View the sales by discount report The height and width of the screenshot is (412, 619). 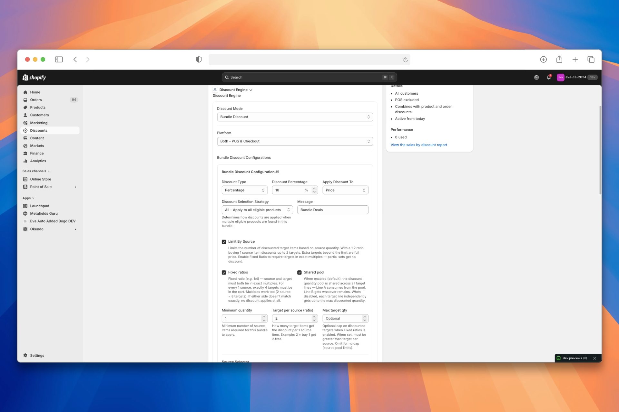(418, 145)
